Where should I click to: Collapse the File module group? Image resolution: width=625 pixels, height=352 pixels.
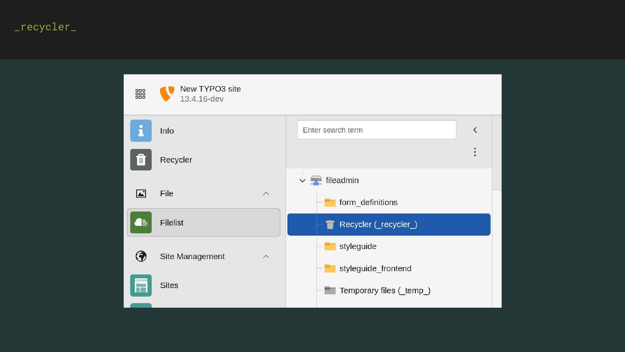(266, 194)
